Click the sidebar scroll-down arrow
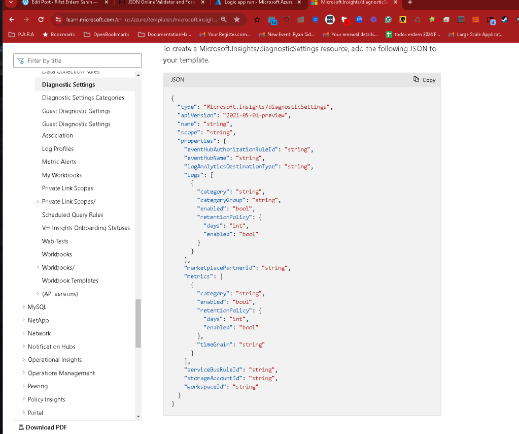The height and width of the screenshot is (434, 519). click(139, 416)
